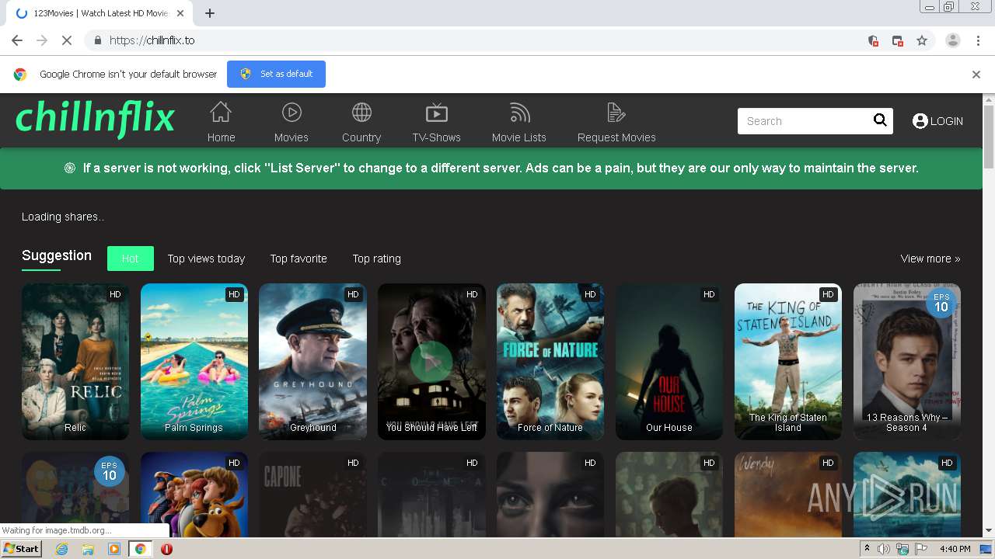995x559 pixels.
Task: Dismiss the default browser notification bar
Action: click(976, 75)
